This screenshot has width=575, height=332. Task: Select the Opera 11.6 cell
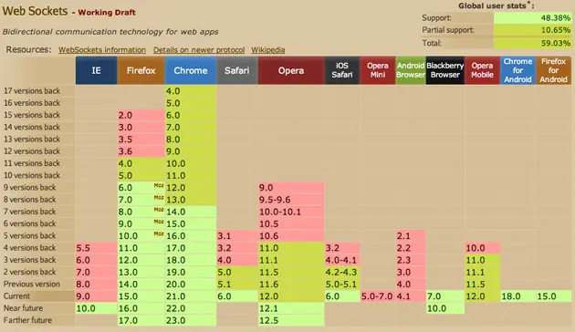(x=291, y=284)
